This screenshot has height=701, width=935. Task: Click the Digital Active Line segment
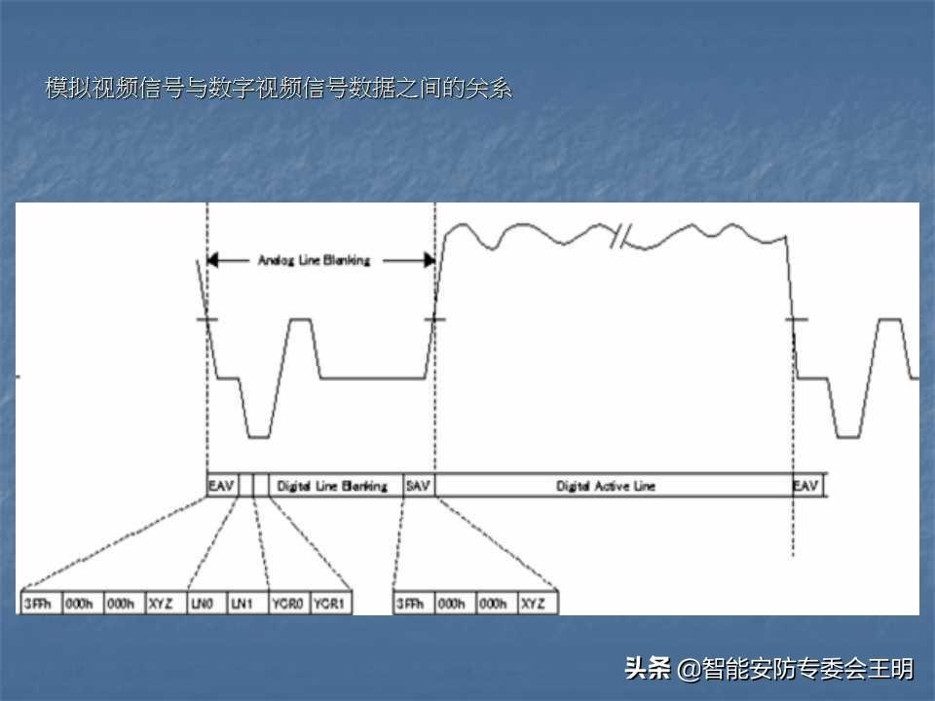pyautogui.click(x=606, y=485)
